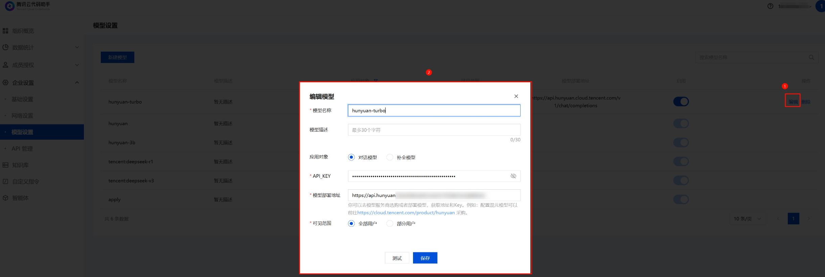This screenshot has width=825, height=277.
Task: Select the 部分用户 radio option
Action: (390, 223)
